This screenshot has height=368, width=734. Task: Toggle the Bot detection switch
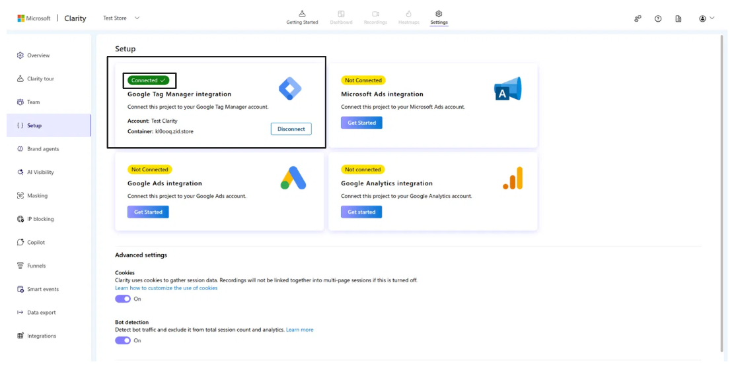(123, 340)
